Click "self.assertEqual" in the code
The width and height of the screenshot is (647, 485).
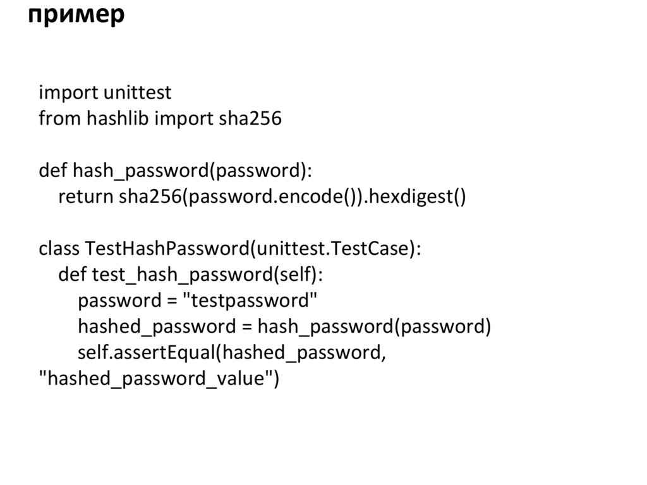(x=147, y=353)
